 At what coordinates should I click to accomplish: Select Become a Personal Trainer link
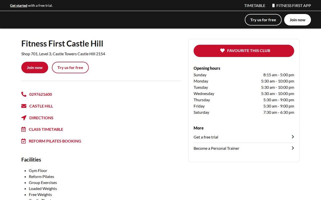pyautogui.click(x=244, y=148)
